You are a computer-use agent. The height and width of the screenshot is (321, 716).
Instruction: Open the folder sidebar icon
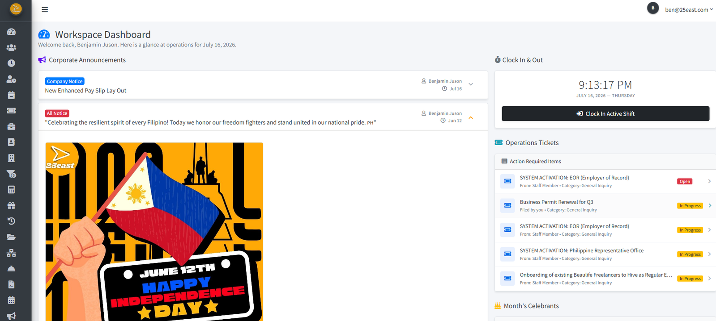pyautogui.click(x=12, y=237)
